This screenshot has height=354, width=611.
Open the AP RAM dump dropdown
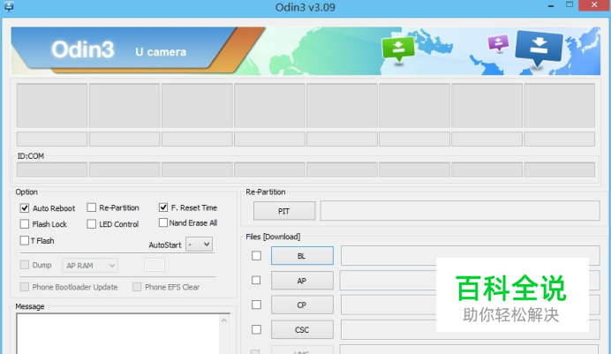tap(90, 265)
